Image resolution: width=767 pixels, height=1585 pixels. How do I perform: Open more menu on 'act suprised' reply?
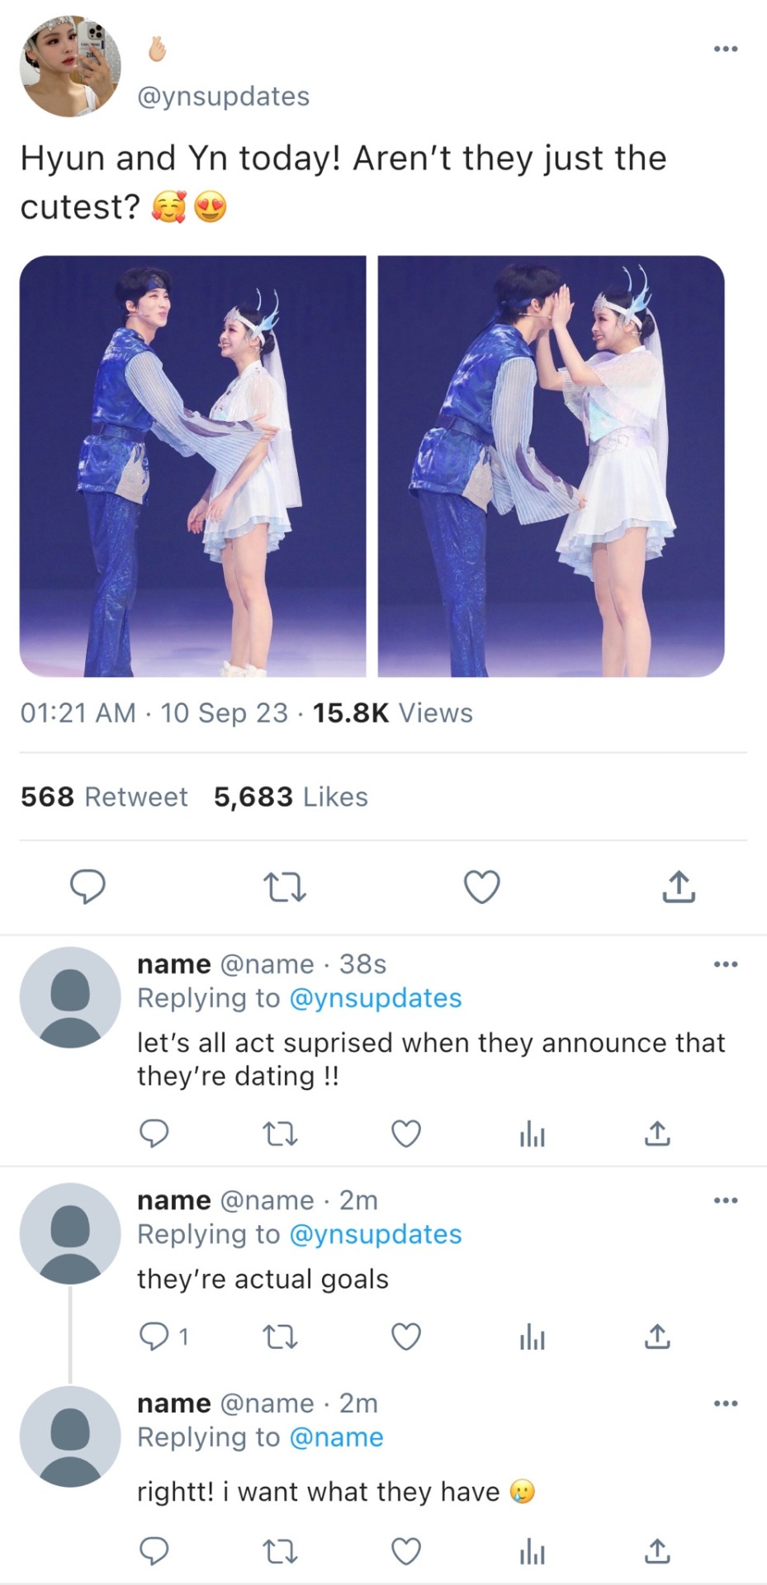point(725,964)
